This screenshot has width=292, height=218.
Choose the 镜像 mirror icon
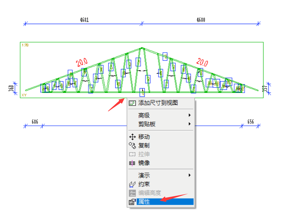[132, 163]
